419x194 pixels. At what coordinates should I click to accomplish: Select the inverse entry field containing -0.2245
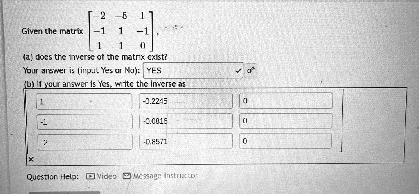pyautogui.click(x=186, y=101)
